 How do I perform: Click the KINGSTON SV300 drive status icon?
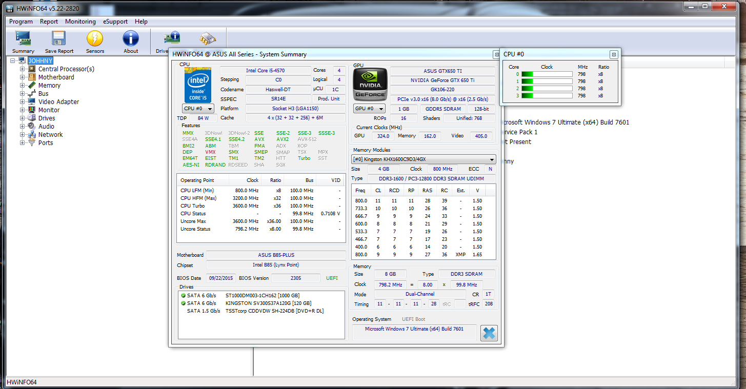point(183,303)
